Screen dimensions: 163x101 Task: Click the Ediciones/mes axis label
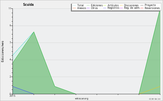click(x=2, y=52)
